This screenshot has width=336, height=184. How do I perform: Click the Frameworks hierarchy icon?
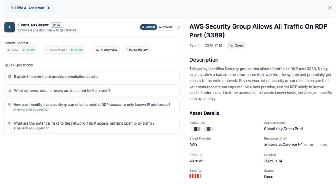[98, 50]
